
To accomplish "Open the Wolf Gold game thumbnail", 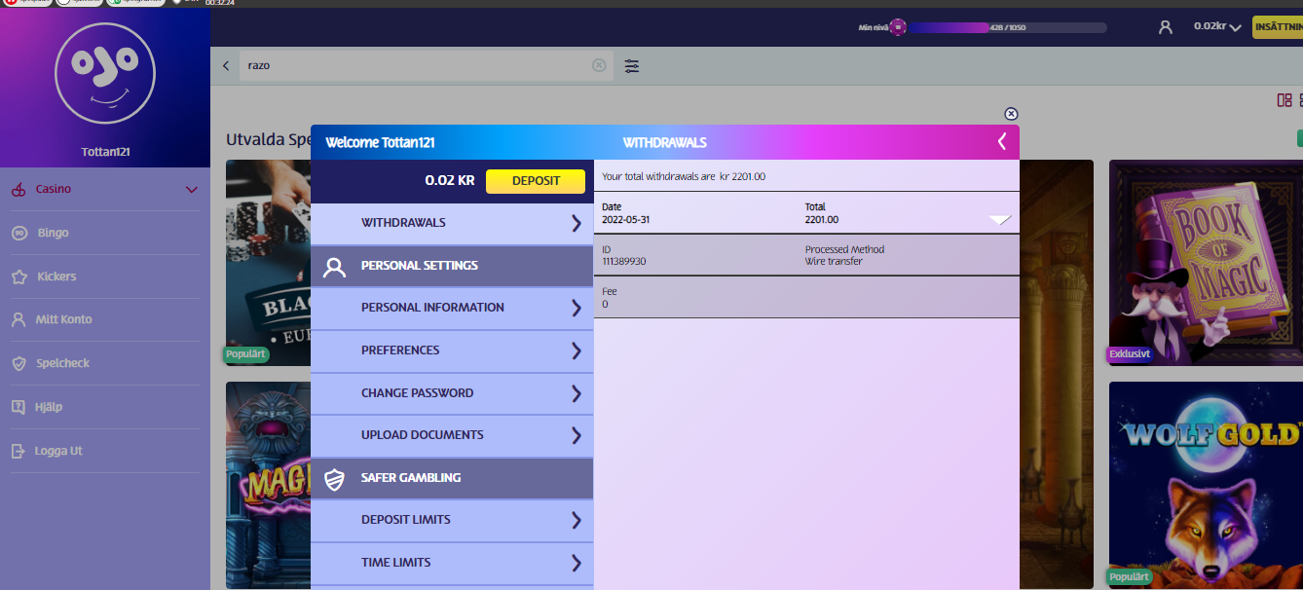I will (1206, 485).
